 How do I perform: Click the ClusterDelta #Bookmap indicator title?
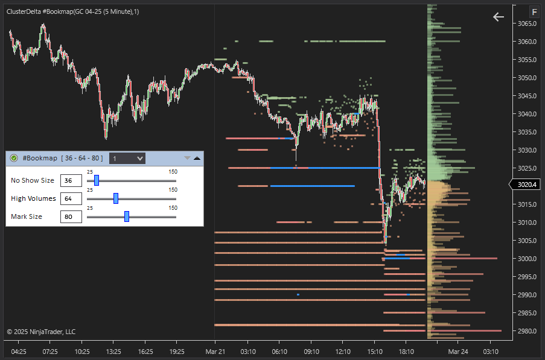72,11
